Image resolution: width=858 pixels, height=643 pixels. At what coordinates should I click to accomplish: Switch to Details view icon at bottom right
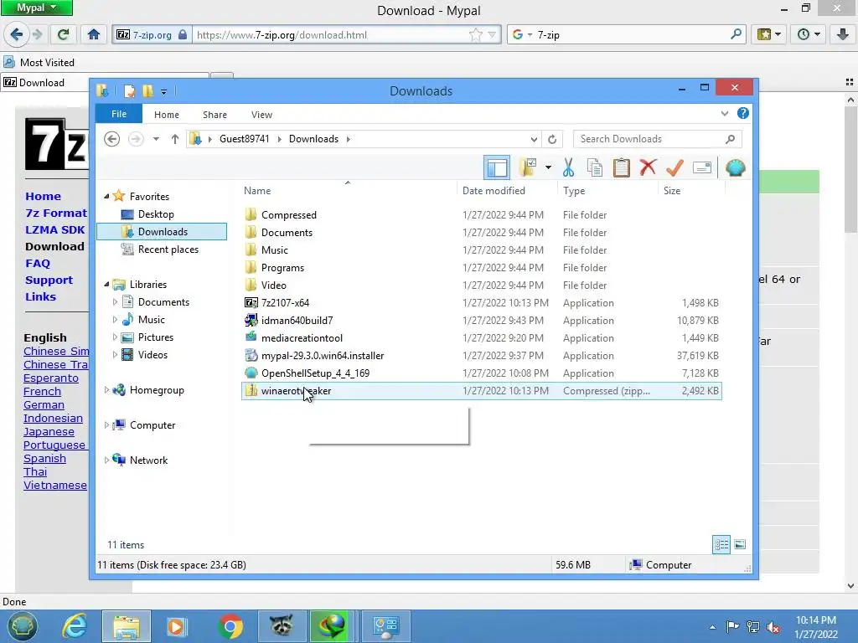tap(721, 544)
